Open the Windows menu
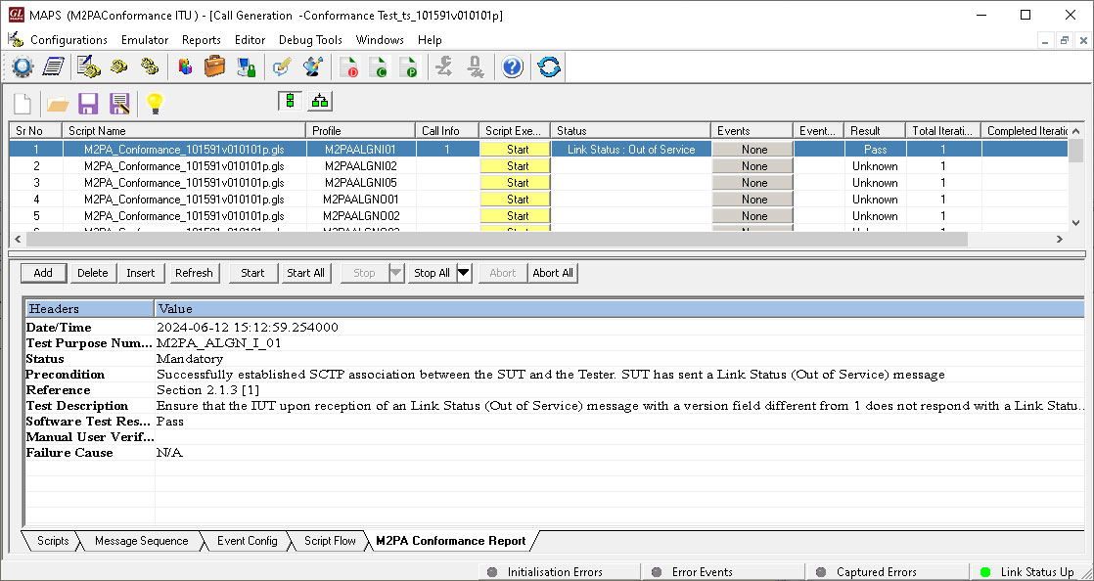 (380, 40)
